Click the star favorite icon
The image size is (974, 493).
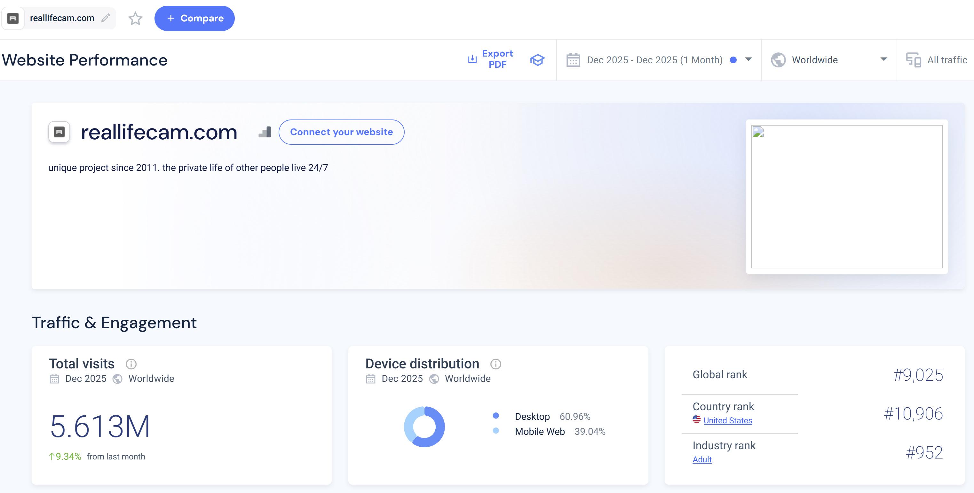coord(135,18)
